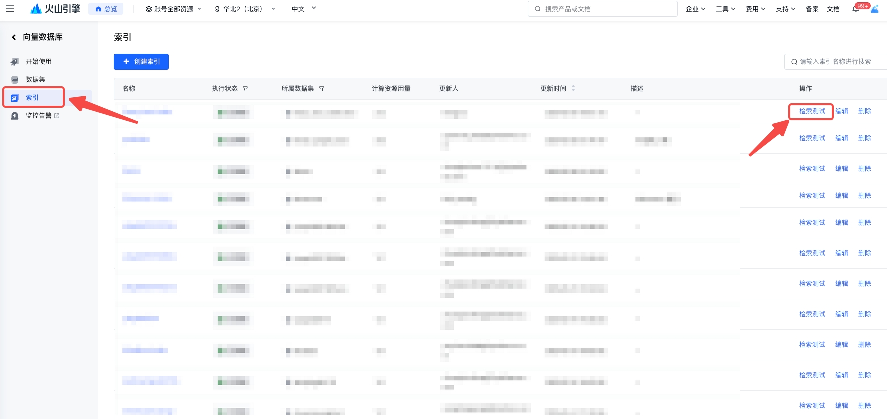Click magnifier icon in index search box

click(794, 62)
